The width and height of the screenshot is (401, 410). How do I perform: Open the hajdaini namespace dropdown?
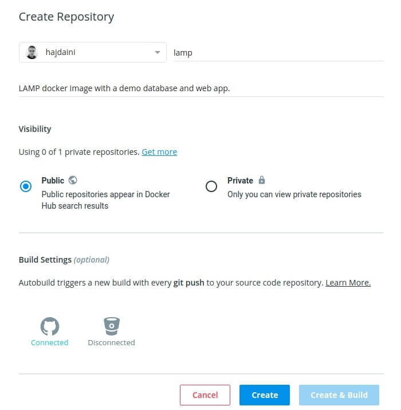click(92, 52)
